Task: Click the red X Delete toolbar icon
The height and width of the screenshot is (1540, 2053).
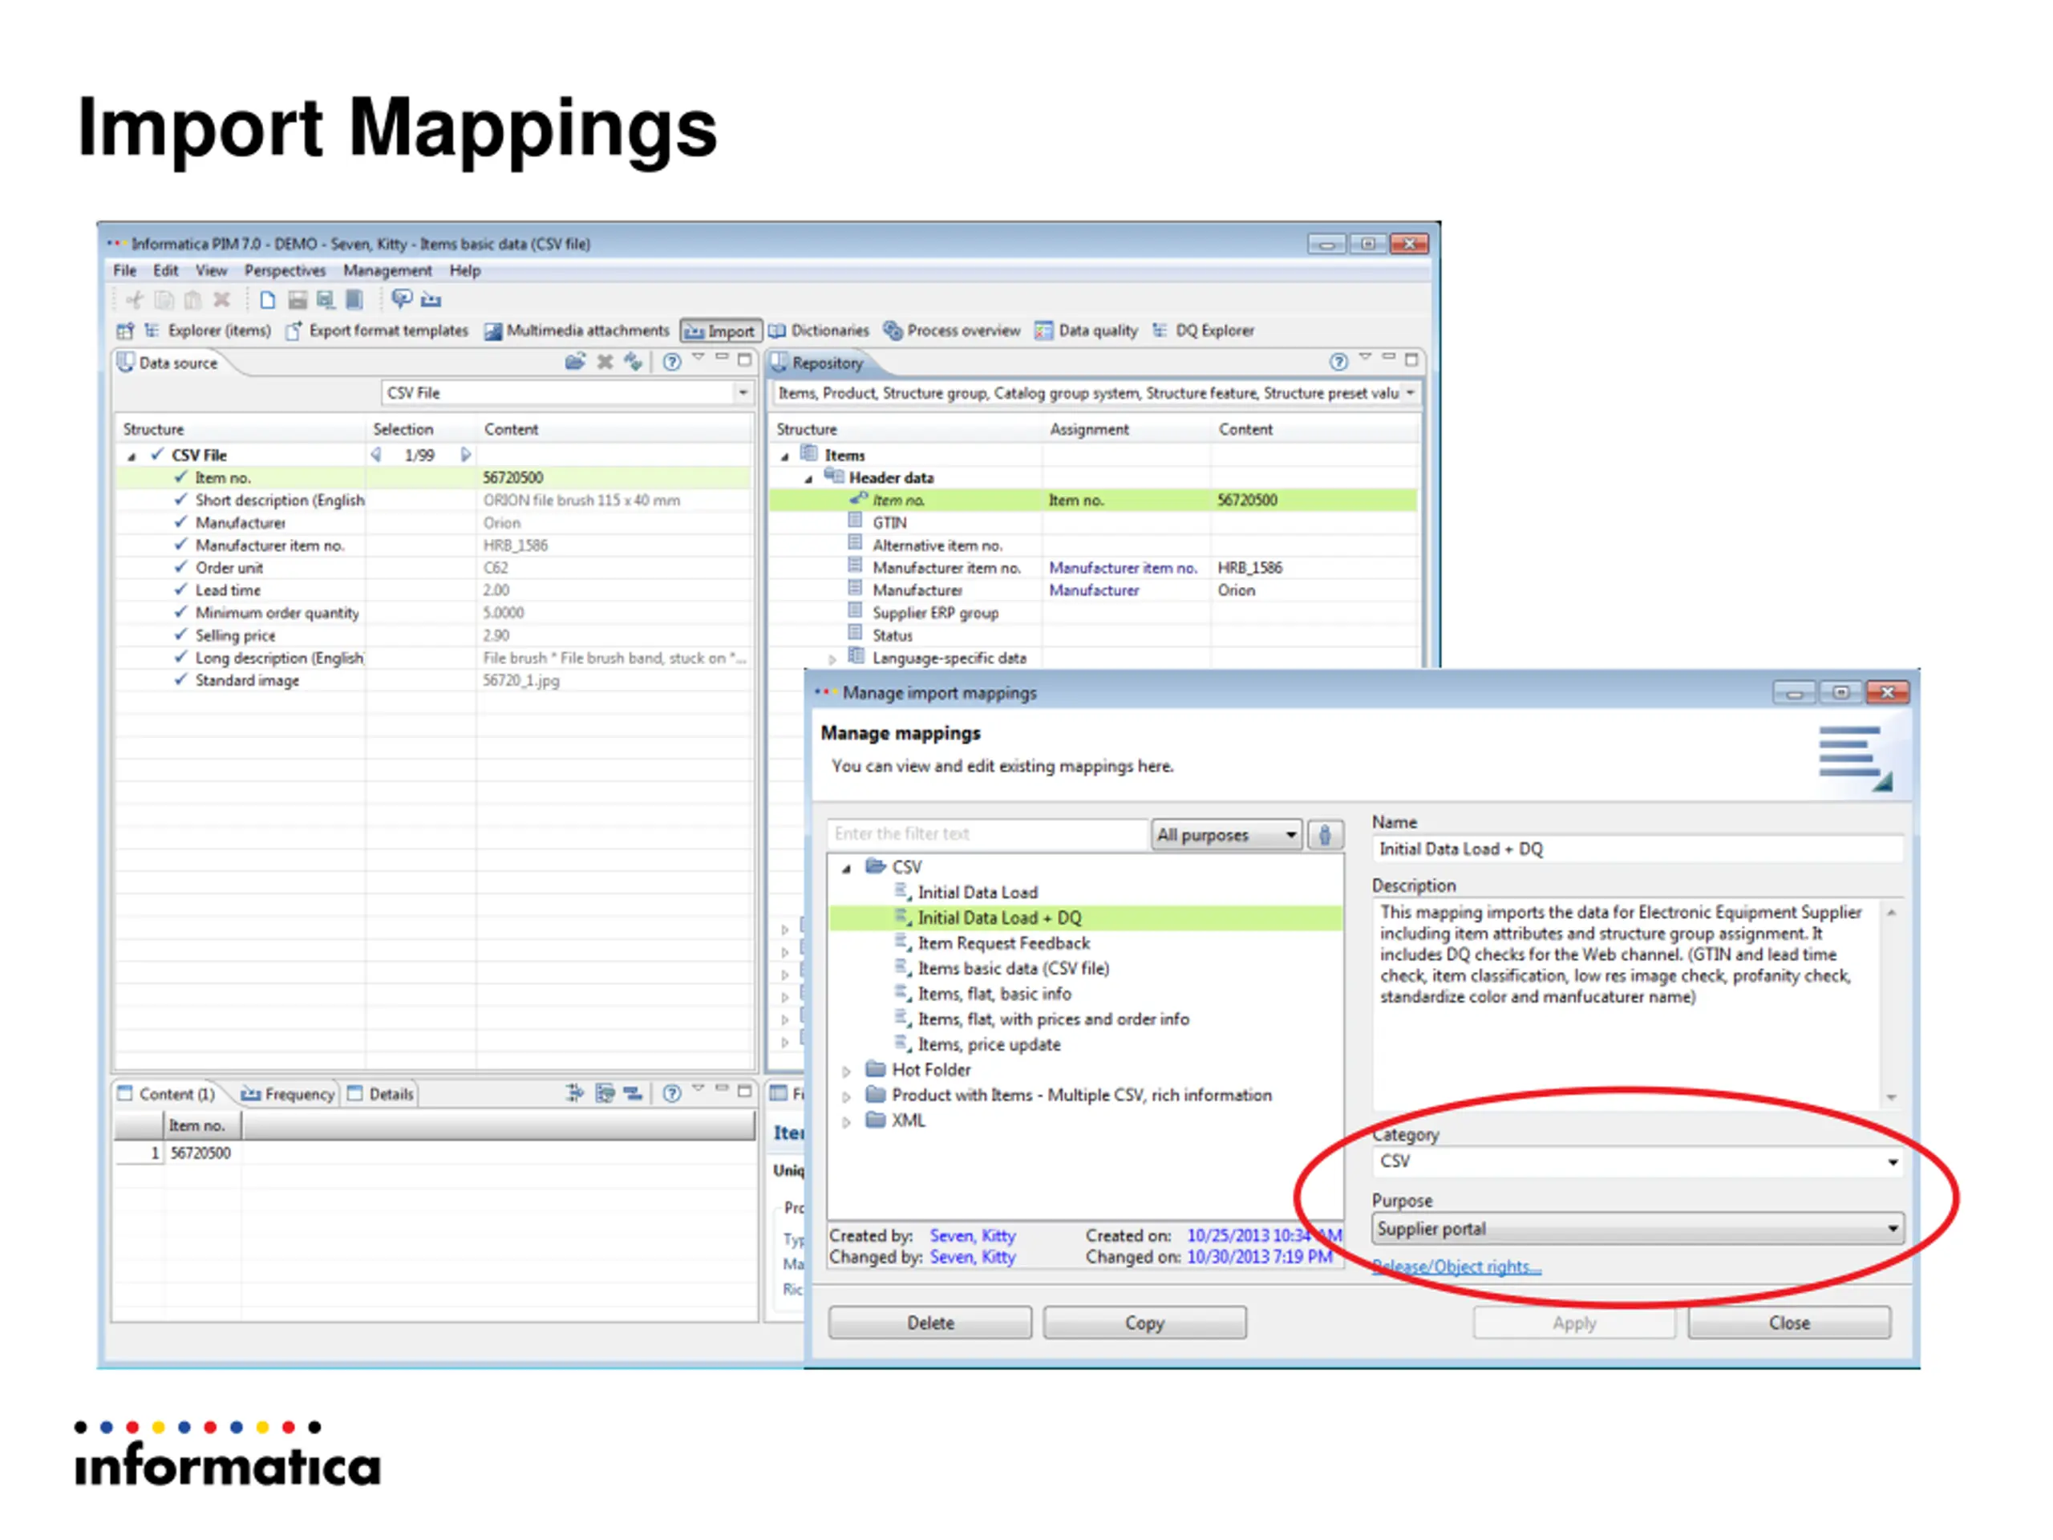Action: (222, 300)
